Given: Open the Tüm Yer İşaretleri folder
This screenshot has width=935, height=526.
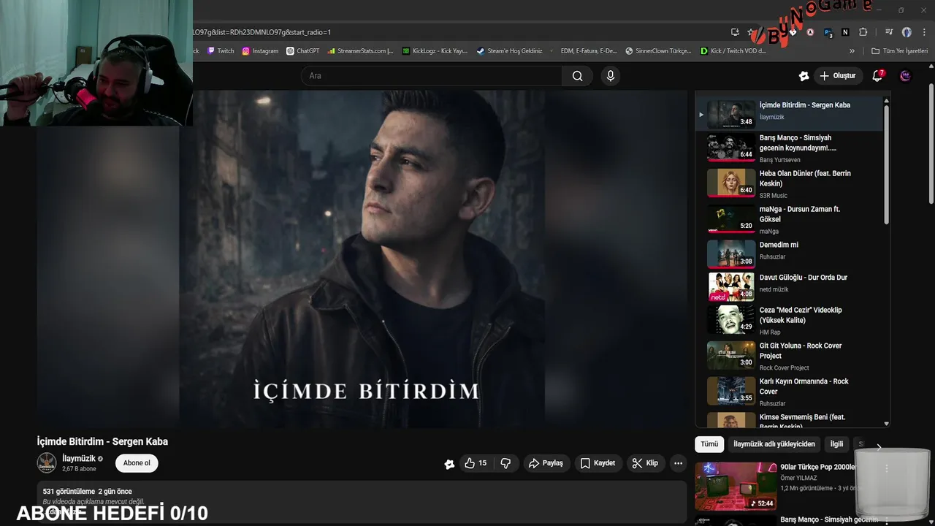Looking at the screenshot, I should 899,51.
